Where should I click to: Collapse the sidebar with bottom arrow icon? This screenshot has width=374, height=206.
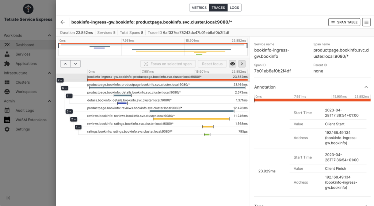pos(8,198)
